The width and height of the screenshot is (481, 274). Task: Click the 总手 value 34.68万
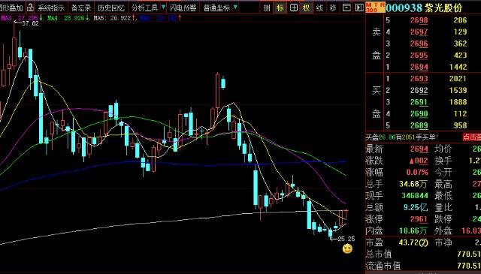pyautogui.click(x=413, y=184)
